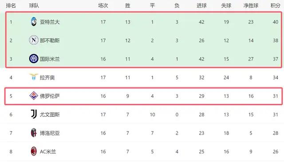Click the 场次 header label
The image size is (284, 163).
coord(103,6)
